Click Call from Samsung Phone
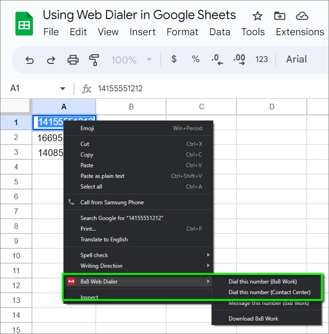This screenshot has height=334, width=329. [138, 202]
